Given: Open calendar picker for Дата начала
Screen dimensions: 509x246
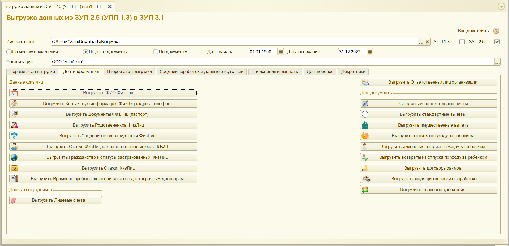Looking at the screenshot, I should pyautogui.click(x=281, y=52).
